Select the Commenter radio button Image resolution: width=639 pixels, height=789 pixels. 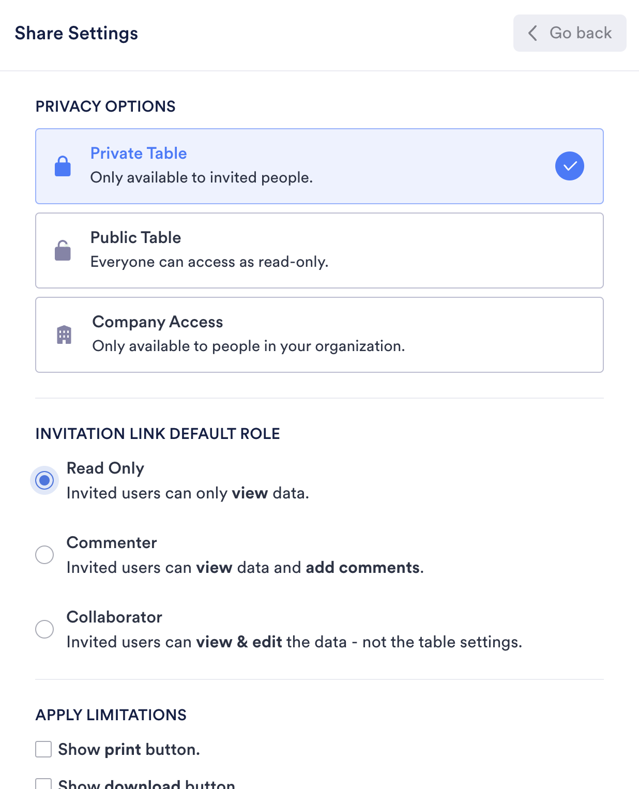click(44, 555)
